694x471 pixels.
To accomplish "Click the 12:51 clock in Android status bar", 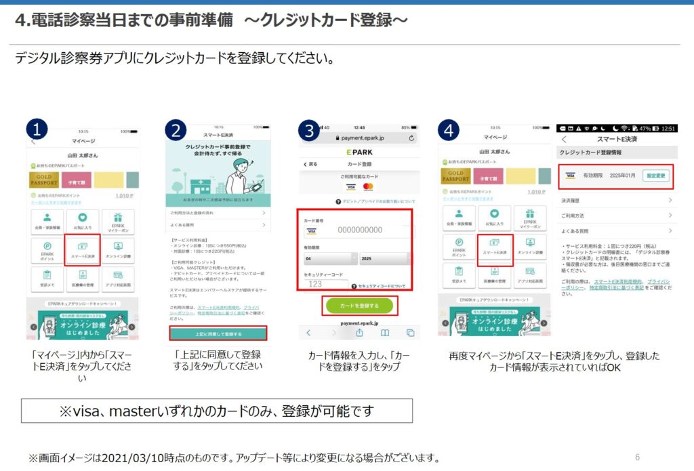I will [668, 128].
